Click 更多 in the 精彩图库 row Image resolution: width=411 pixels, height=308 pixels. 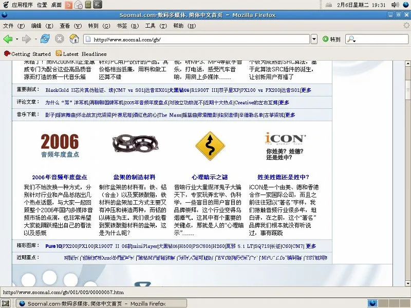point(311,246)
